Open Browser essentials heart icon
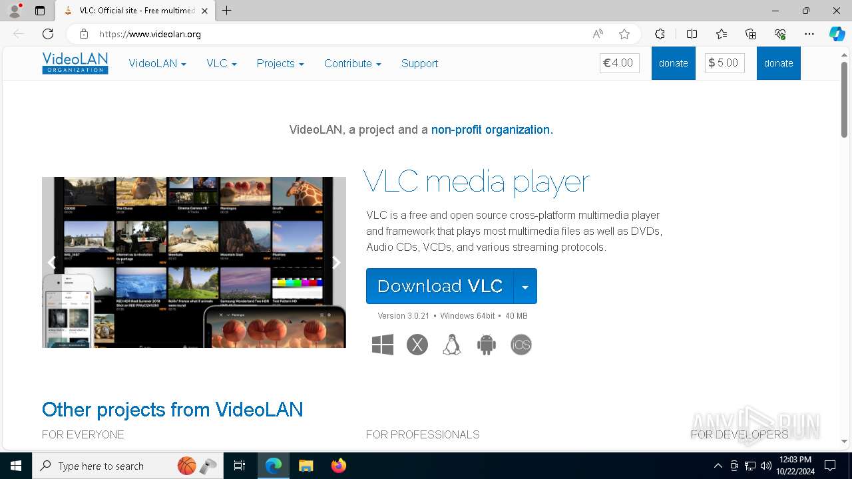Image resolution: width=852 pixels, height=479 pixels. (x=780, y=34)
